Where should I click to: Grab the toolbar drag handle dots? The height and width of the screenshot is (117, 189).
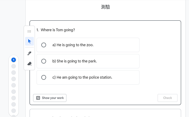click(x=29, y=31)
